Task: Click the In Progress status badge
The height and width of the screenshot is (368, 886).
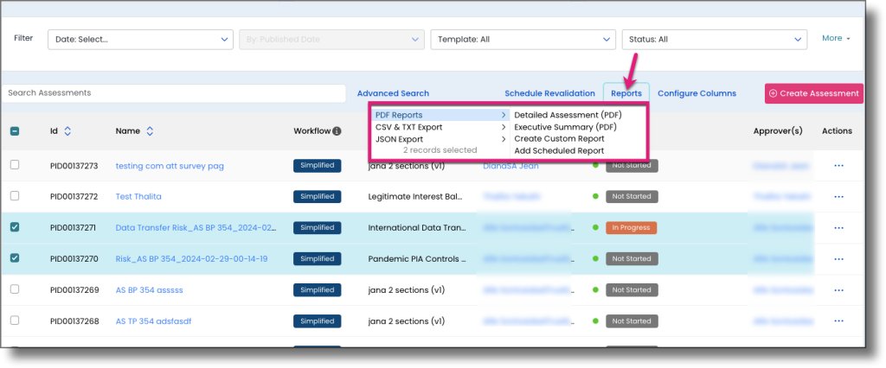Action: point(631,227)
